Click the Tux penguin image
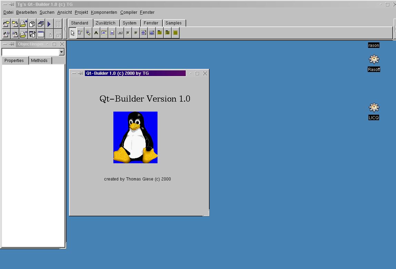396x269 pixels. [135, 137]
